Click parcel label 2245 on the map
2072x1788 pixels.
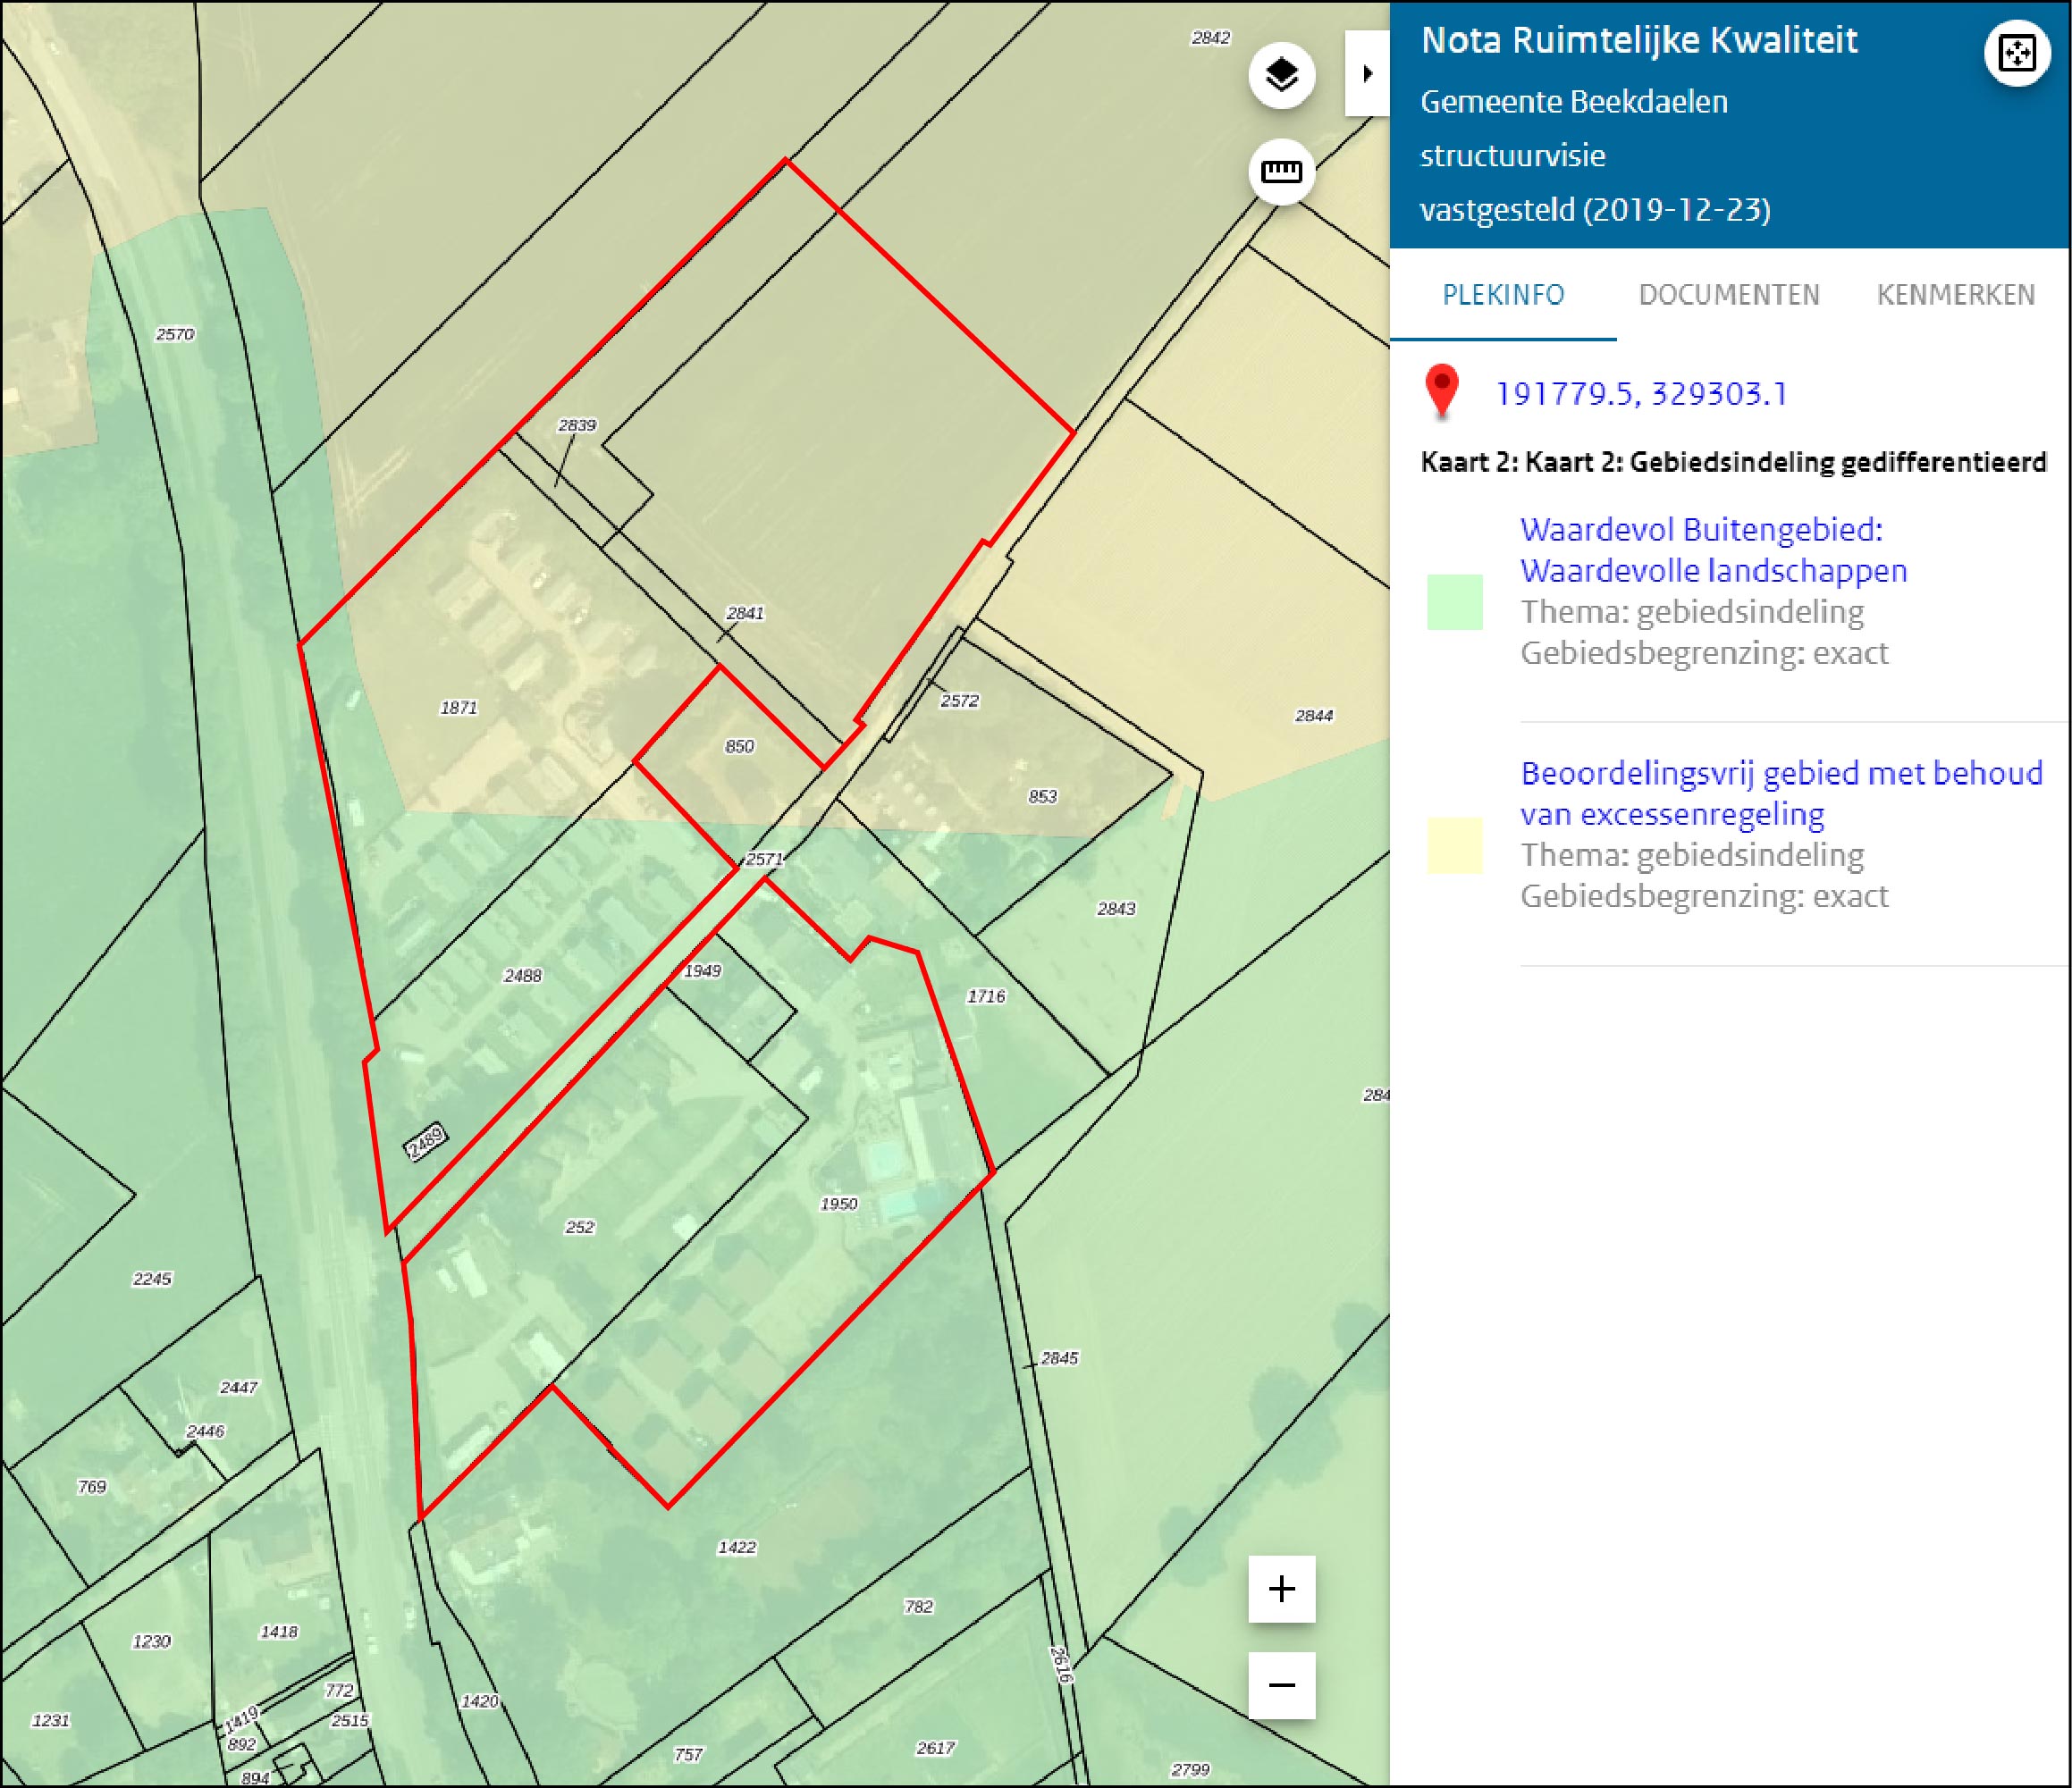pyautogui.click(x=152, y=1279)
